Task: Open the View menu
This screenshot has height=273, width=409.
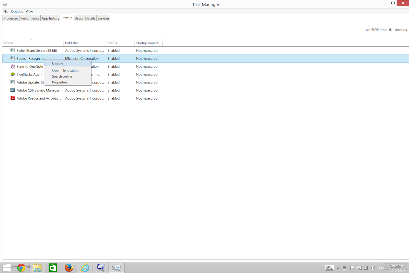Action: [x=29, y=12]
